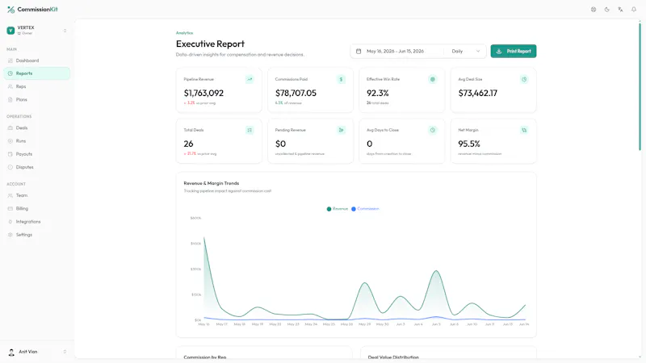
Task: Click the Pending Revenue icon
Action: point(341,130)
